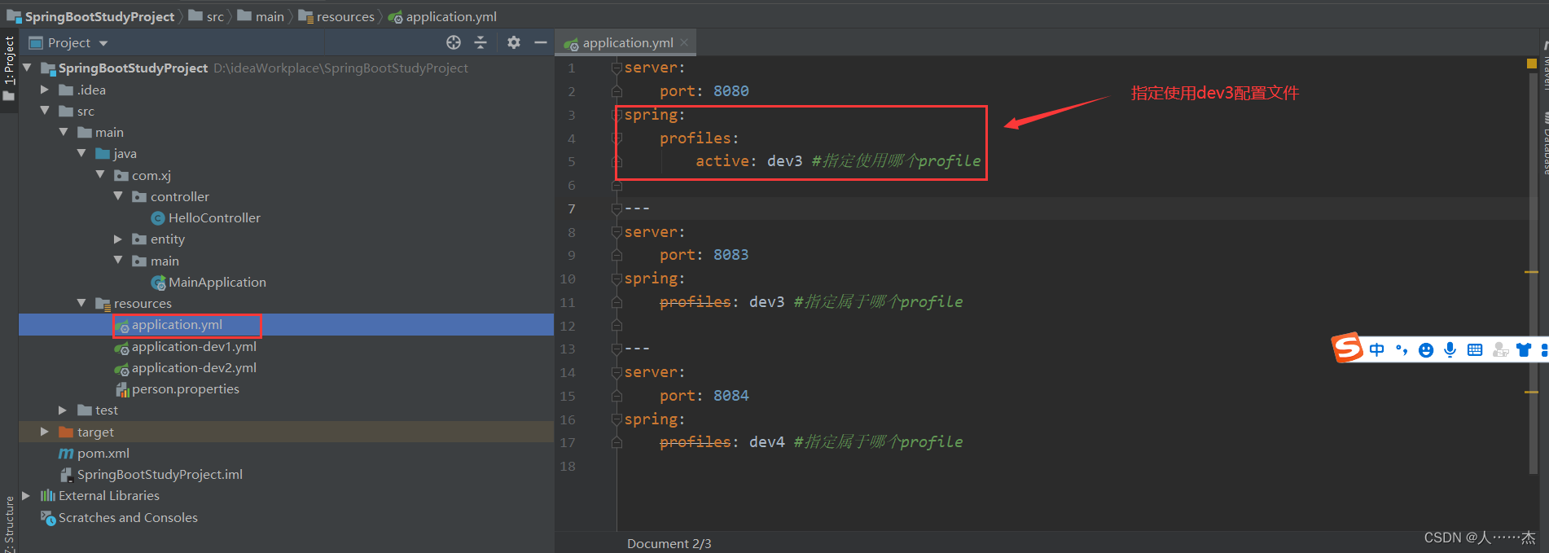Click fold toggle beside line 16 spring
Image resolution: width=1549 pixels, height=553 pixels.
click(617, 419)
